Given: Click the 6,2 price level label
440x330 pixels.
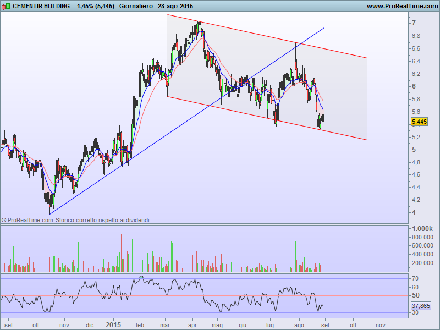Looking at the screenshot, I should coord(416,74).
